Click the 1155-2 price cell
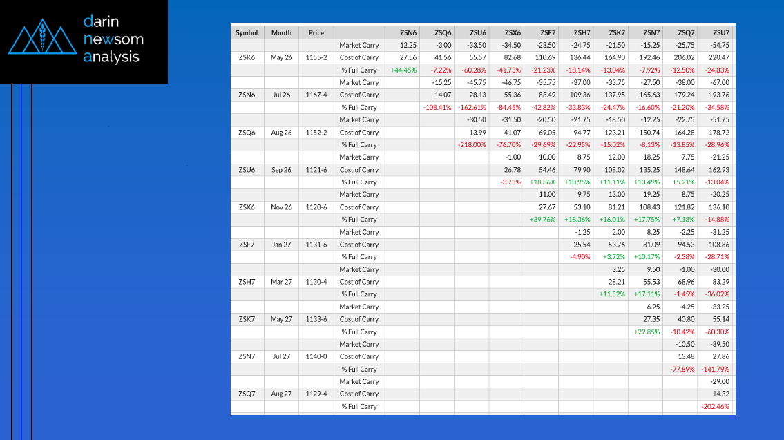Image resolution: width=784 pixels, height=440 pixels. click(316, 57)
